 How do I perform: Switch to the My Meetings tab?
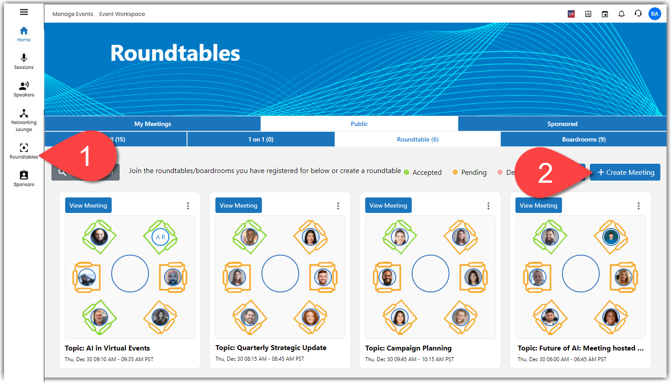(152, 124)
